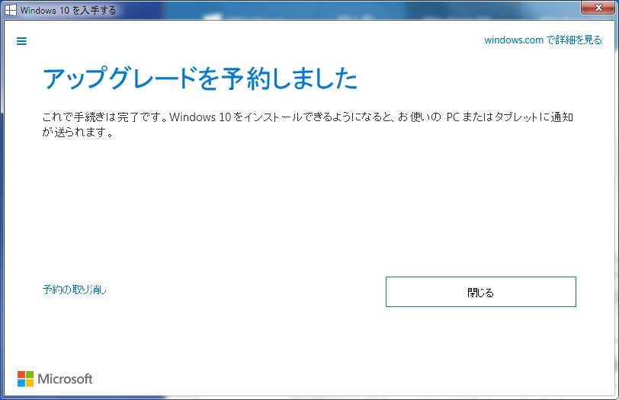This screenshot has height=400, width=619.
Task: Close the window with the red X button
Action: coord(597,8)
